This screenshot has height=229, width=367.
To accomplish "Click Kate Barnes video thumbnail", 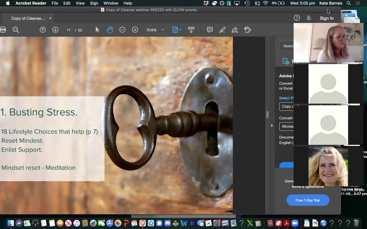I will click(329, 43).
